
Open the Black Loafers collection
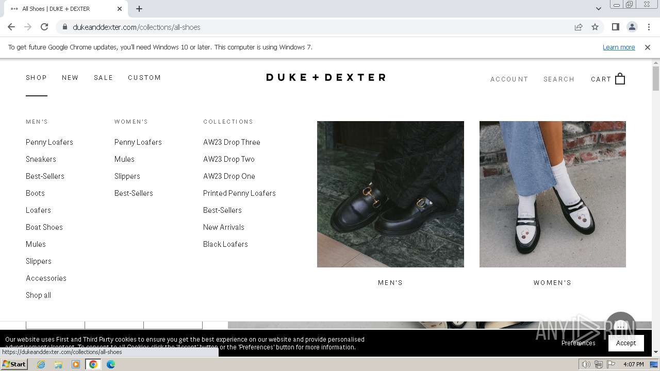pos(225,244)
